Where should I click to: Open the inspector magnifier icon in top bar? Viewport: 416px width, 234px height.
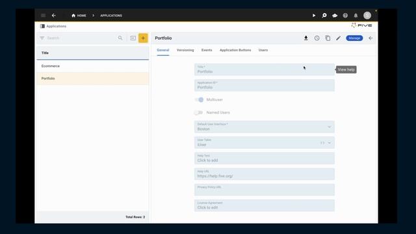pyautogui.click(x=324, y=16)
